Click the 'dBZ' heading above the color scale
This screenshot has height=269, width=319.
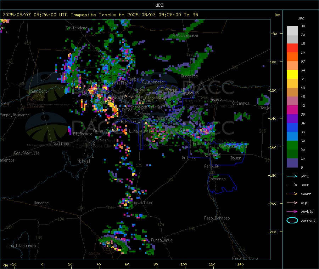click(301, 18)
